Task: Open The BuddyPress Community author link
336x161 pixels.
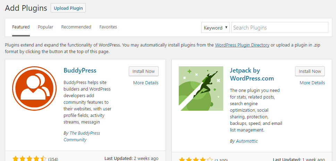Action: click(82, 136)
